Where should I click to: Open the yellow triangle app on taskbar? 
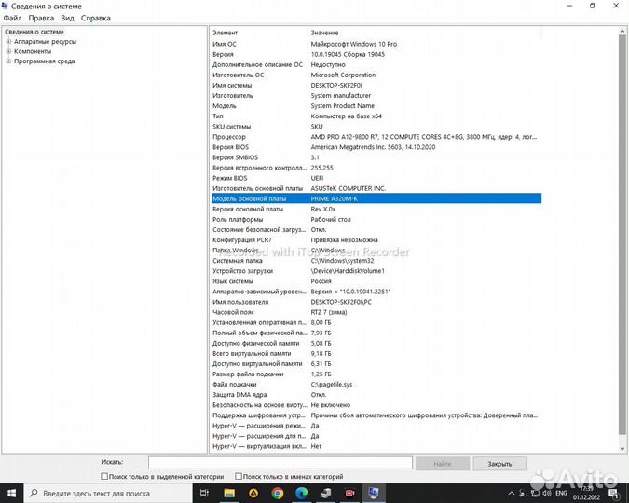[x=253, y=493]
